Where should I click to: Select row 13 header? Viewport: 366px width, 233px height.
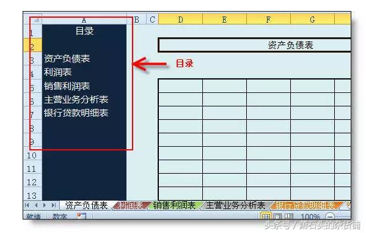point(32,194)
